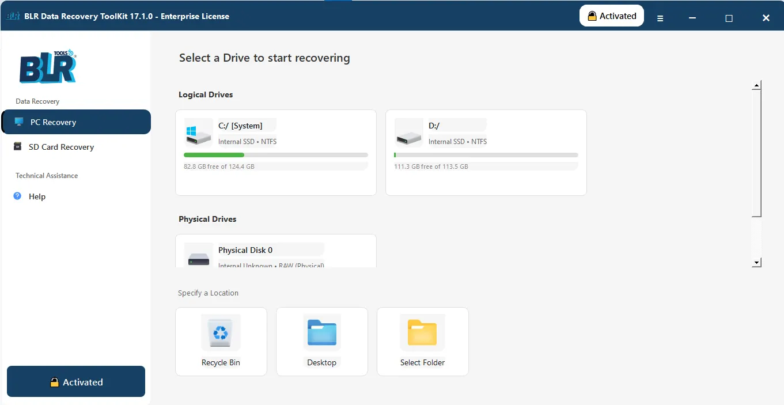Select the C:/ [System] drive card
The width and height of the screenshot is (784, 405).
[x=276, y=153]
